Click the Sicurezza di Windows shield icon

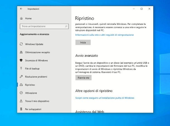(21, 60)
